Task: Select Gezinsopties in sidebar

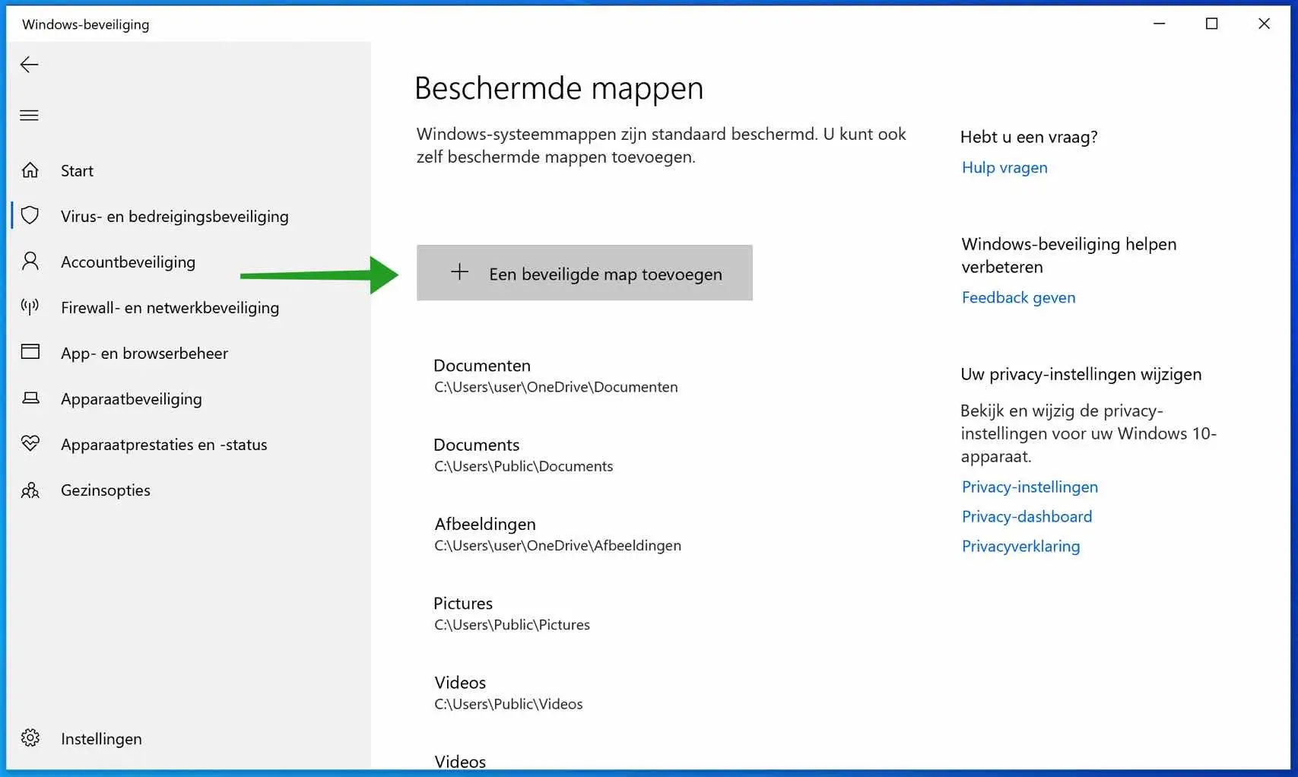Action: [106, 490]
